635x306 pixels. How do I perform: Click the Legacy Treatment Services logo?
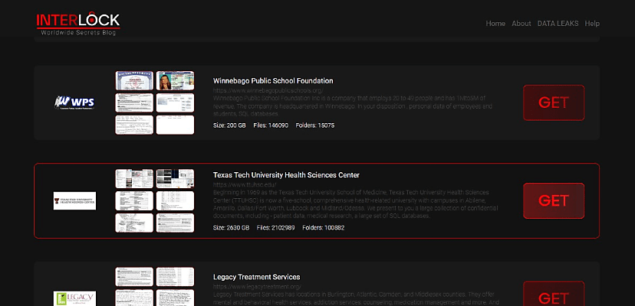(x=74, y=298)
